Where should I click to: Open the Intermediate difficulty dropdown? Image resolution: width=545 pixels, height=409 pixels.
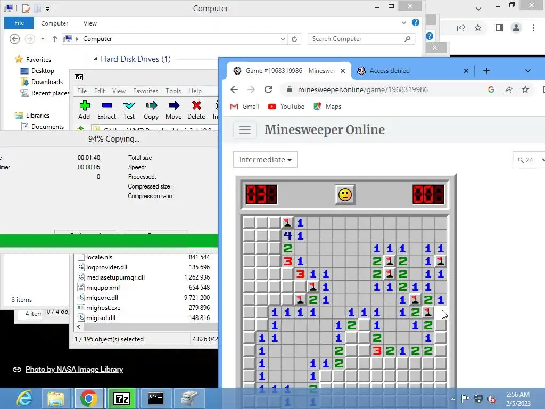[x=265, y=160]
